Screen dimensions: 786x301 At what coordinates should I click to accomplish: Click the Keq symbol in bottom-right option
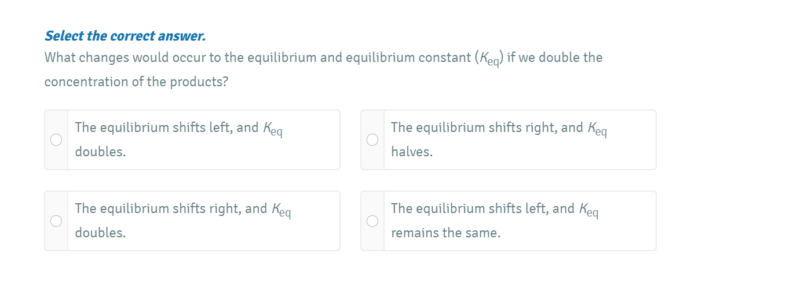(x=588, y=210)
